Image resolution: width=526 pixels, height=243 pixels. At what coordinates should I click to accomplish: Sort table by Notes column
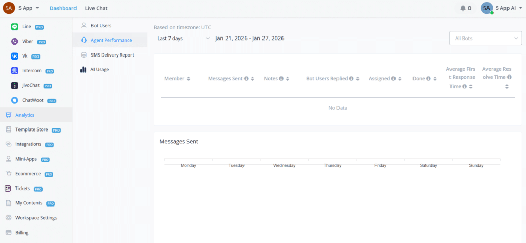point(288,79)
